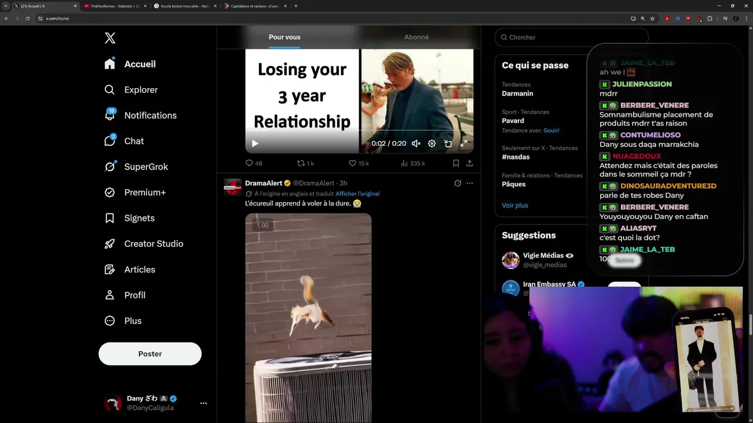The width and height of the screenshot is (753, 423).
Task: Toggle picture-in-picture on the video
Action: tap(448, 143)
